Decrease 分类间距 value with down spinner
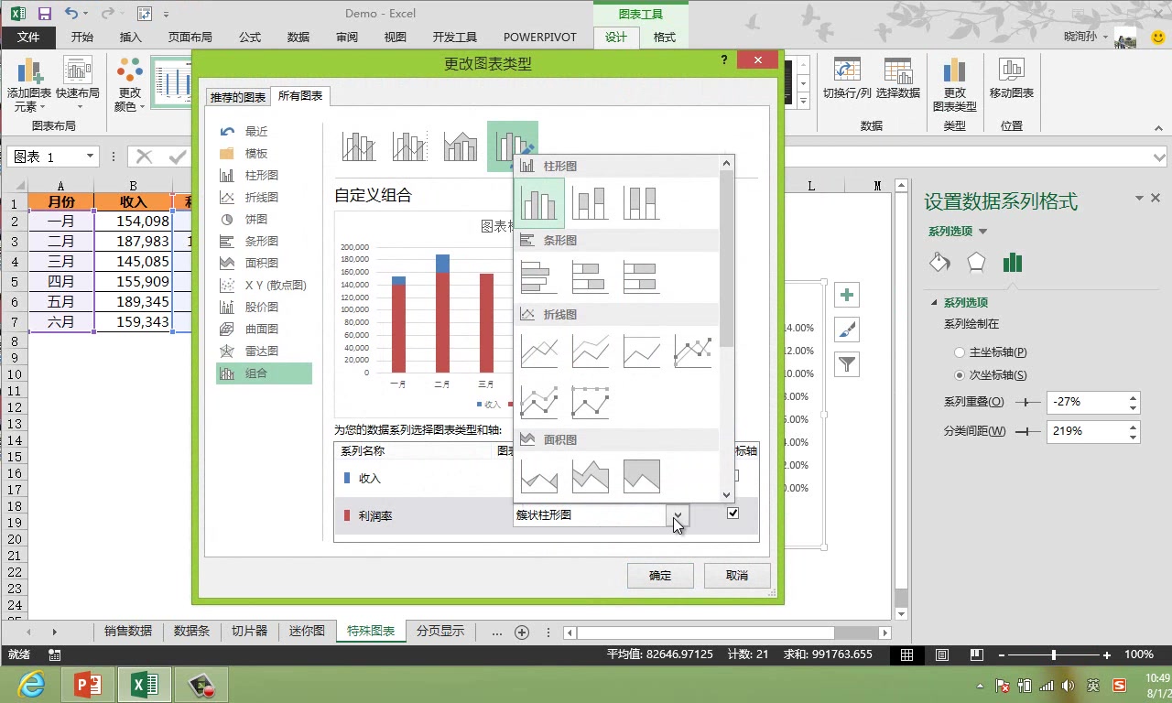The height and width of the screenshot is (703, 1172). (x=1134, y=437)
